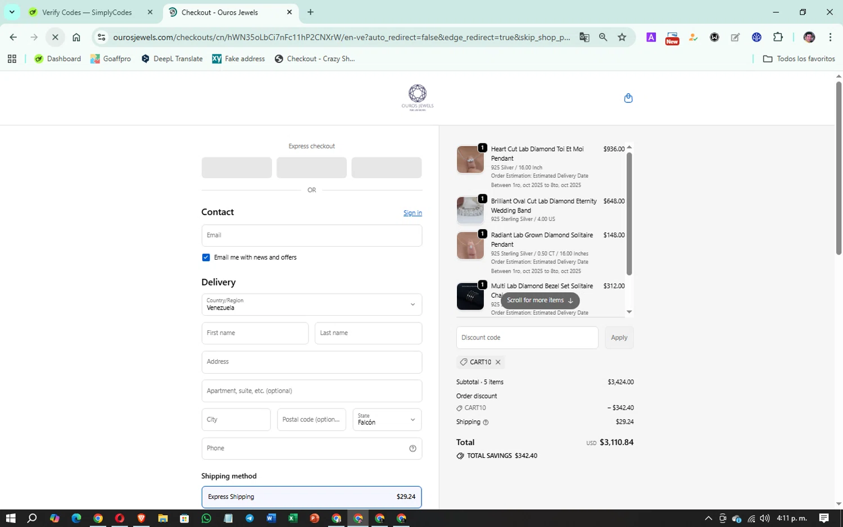Click Scroll for more items button
843x527 pixels.
tap(540, 300)
